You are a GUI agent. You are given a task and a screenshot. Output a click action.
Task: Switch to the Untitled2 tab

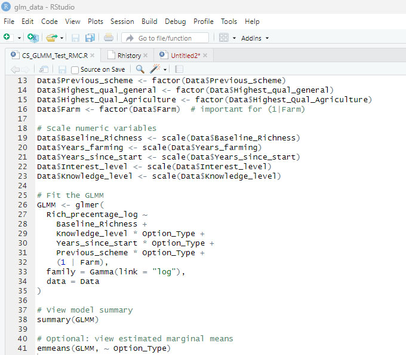tap(184, 56)
